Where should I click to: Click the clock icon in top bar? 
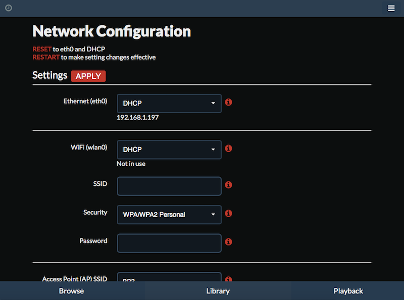9,8
